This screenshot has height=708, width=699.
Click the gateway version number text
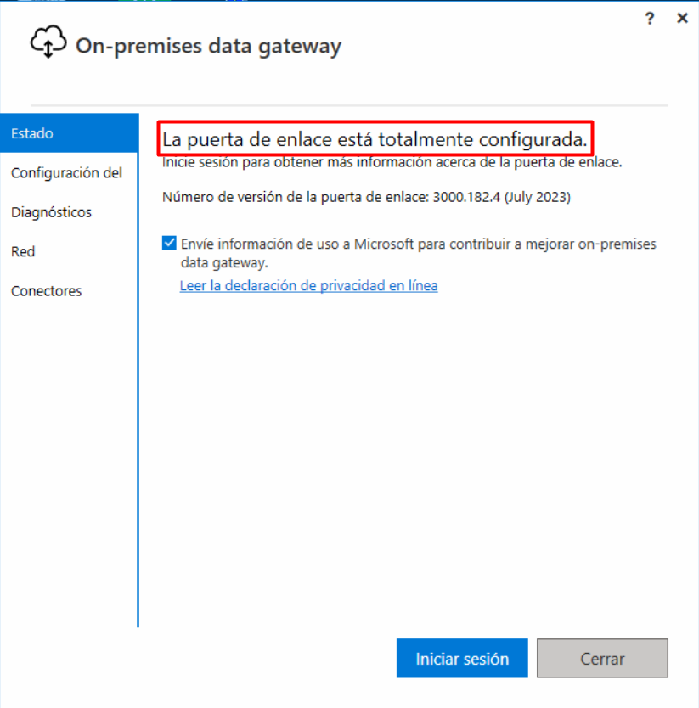366,197
